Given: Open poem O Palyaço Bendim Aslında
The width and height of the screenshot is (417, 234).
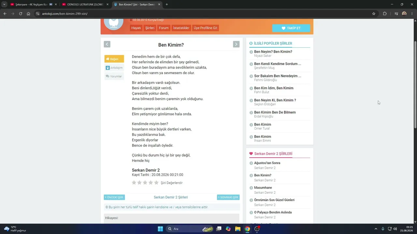Looking at the screenshot, I should 273,212.
